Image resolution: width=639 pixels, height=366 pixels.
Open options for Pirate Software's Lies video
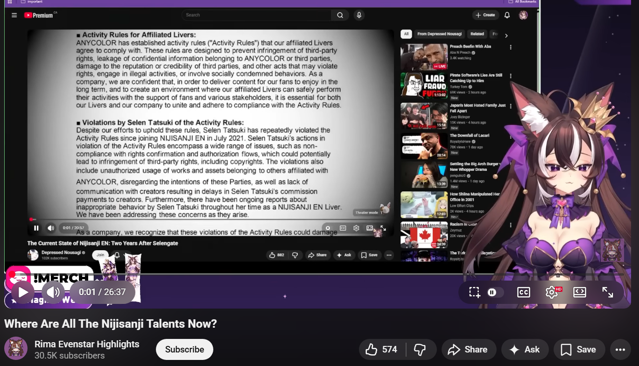tap(511, 76)
